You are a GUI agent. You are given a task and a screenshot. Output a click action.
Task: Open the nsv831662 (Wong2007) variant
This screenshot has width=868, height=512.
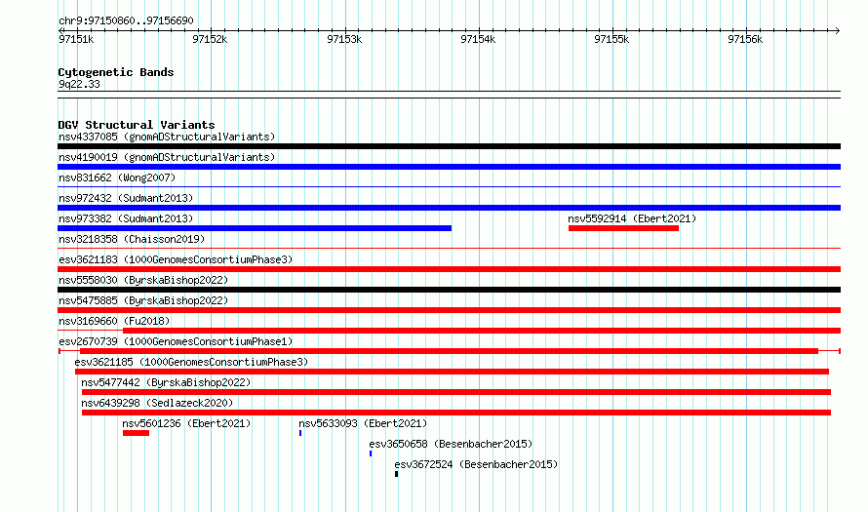pos(117,177)
